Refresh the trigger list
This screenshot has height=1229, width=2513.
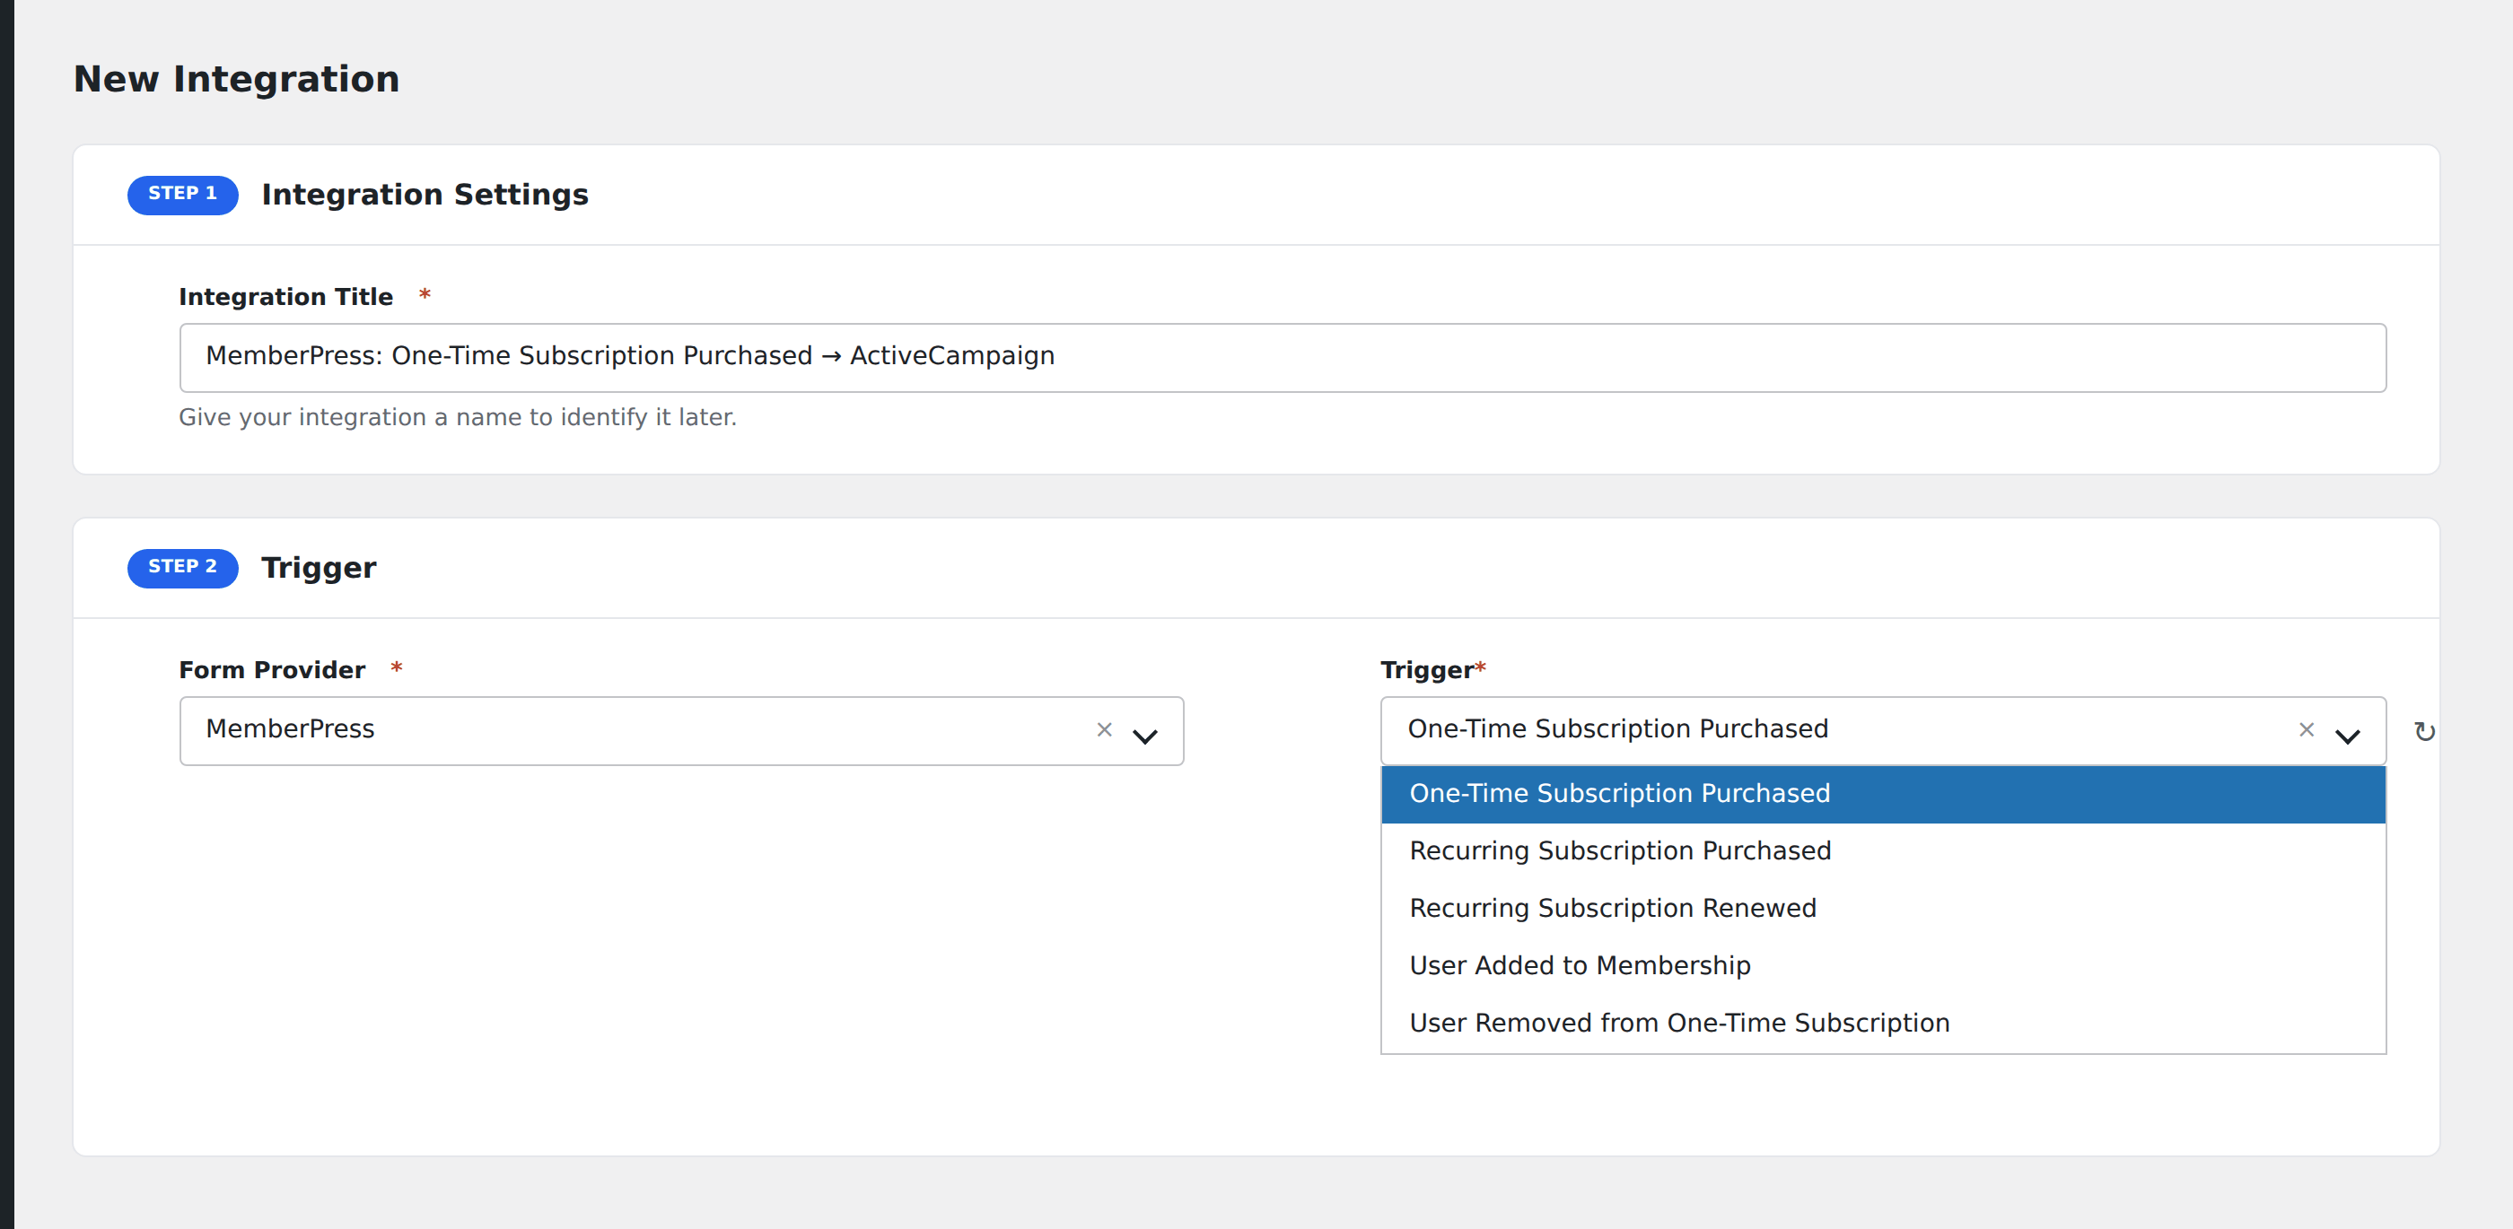coord(2423,731)
